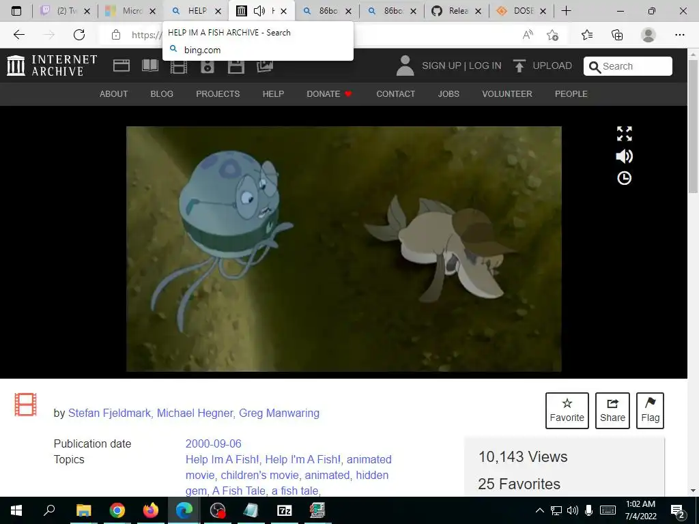Click the user avatar icon beside Sign Up
Viewport: 699px width, 524px height.
(405, 65)
